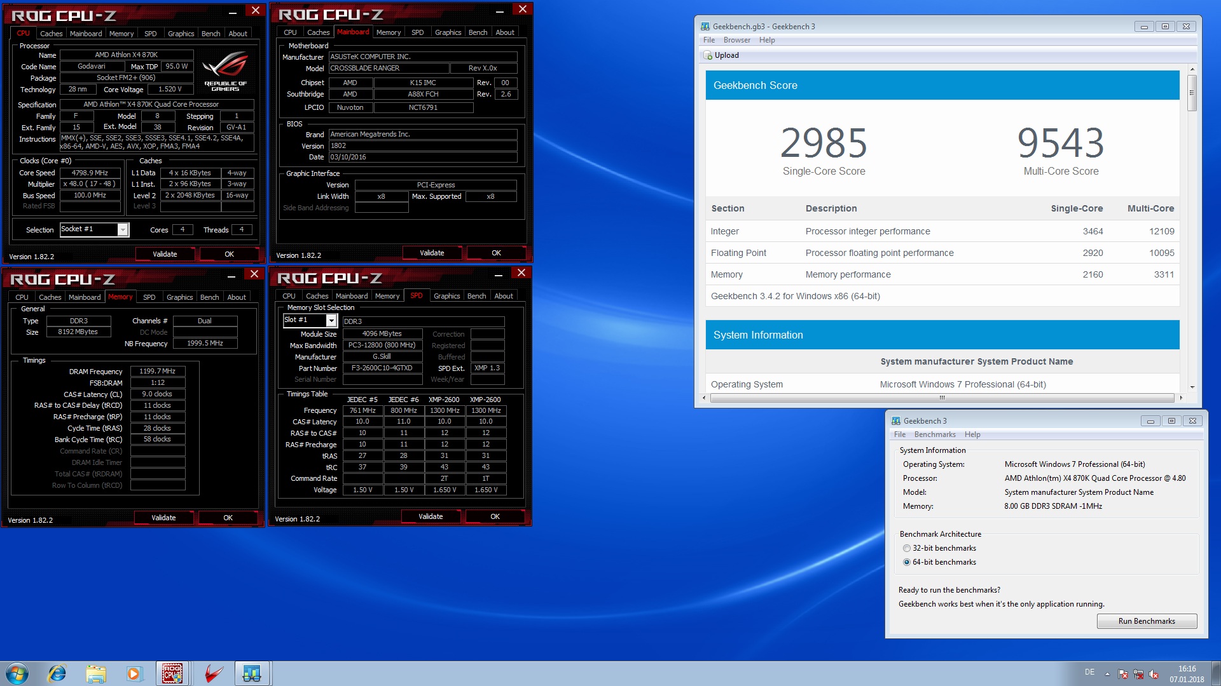Select the Geekbench taskbar icon with glasses
The image size is (1221, 686).
pyautogui.click(x=252, y=673)
